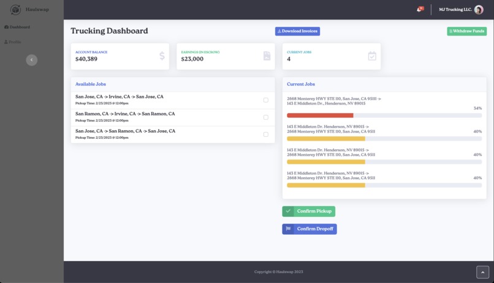This screenshot has height=283, width=494.
Task: Click the Confirm Dropoff button
Action: pos(310,229)
